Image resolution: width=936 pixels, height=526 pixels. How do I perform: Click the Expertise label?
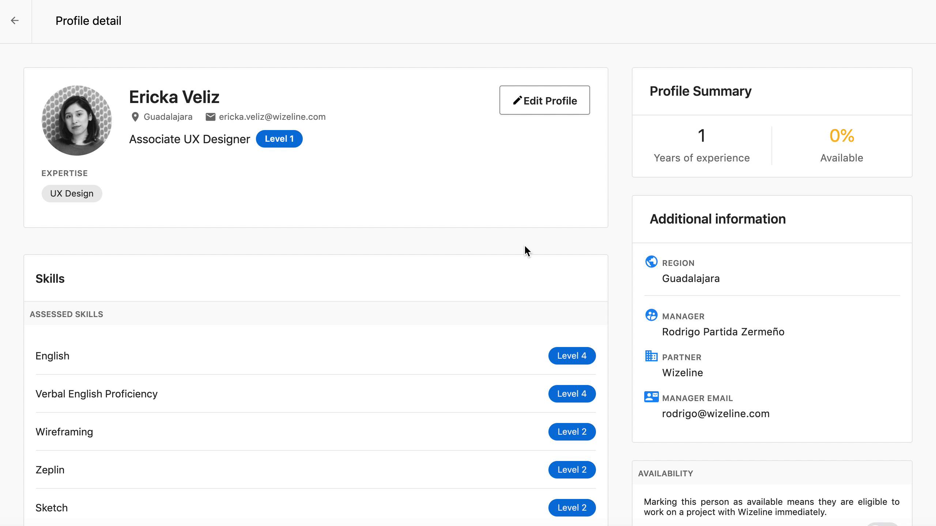point(64,173)
